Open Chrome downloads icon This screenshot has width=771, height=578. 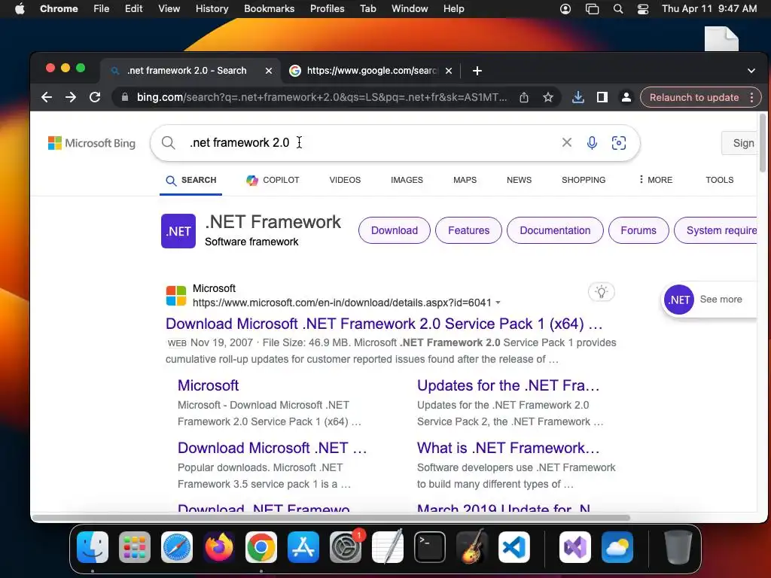[x=578, y=97]
